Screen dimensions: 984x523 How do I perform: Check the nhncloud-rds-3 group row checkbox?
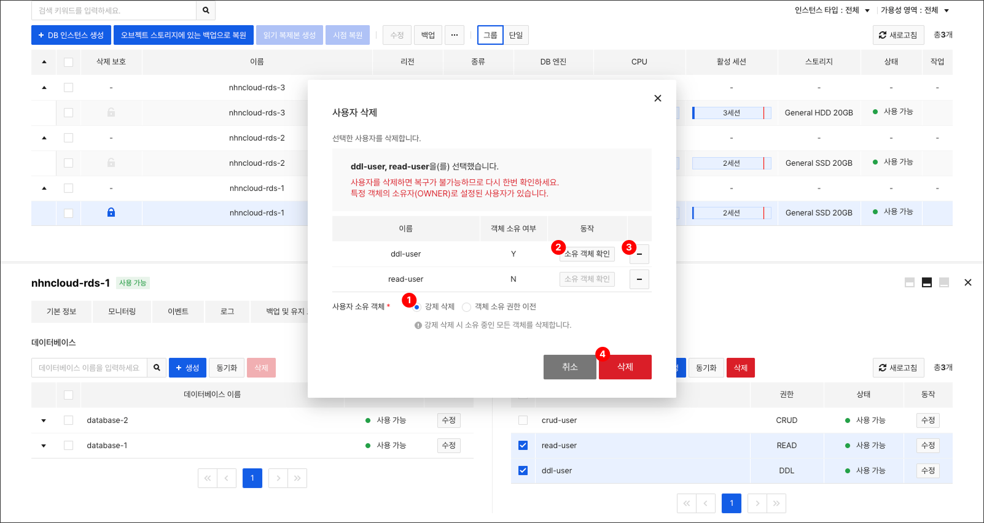tap(68, 87)
